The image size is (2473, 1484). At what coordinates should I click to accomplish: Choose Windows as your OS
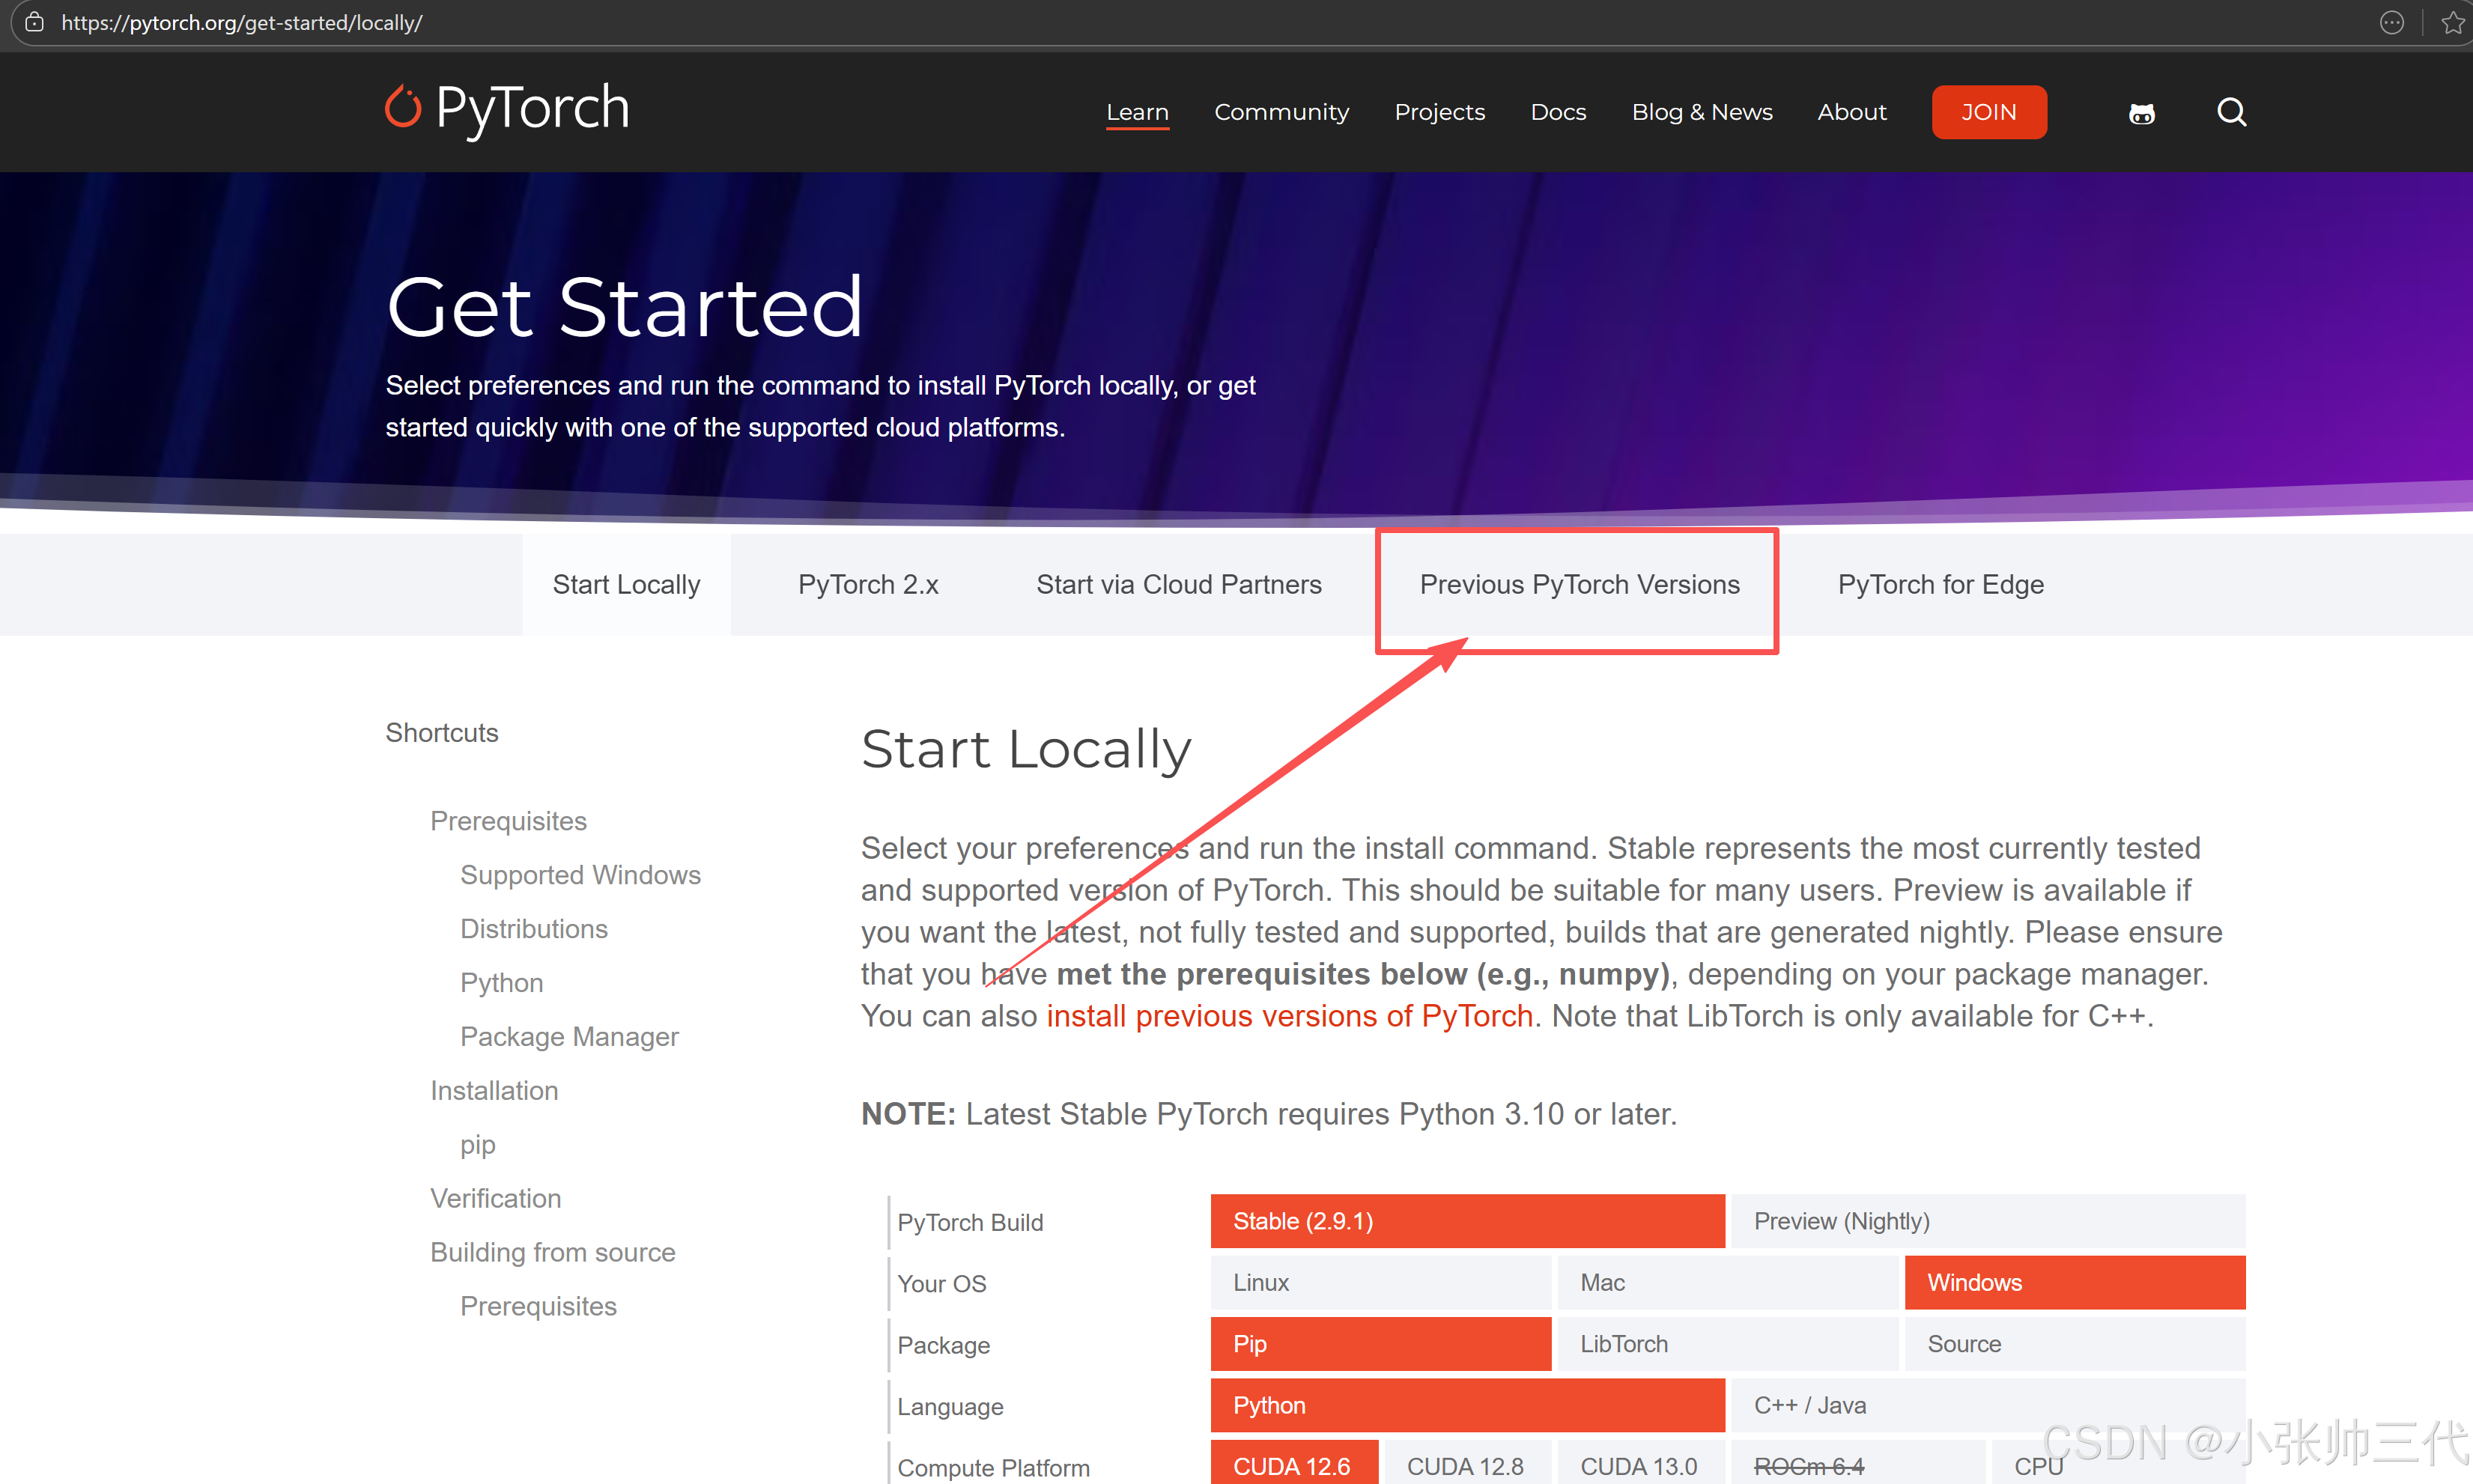(x=2075, y=1283)
